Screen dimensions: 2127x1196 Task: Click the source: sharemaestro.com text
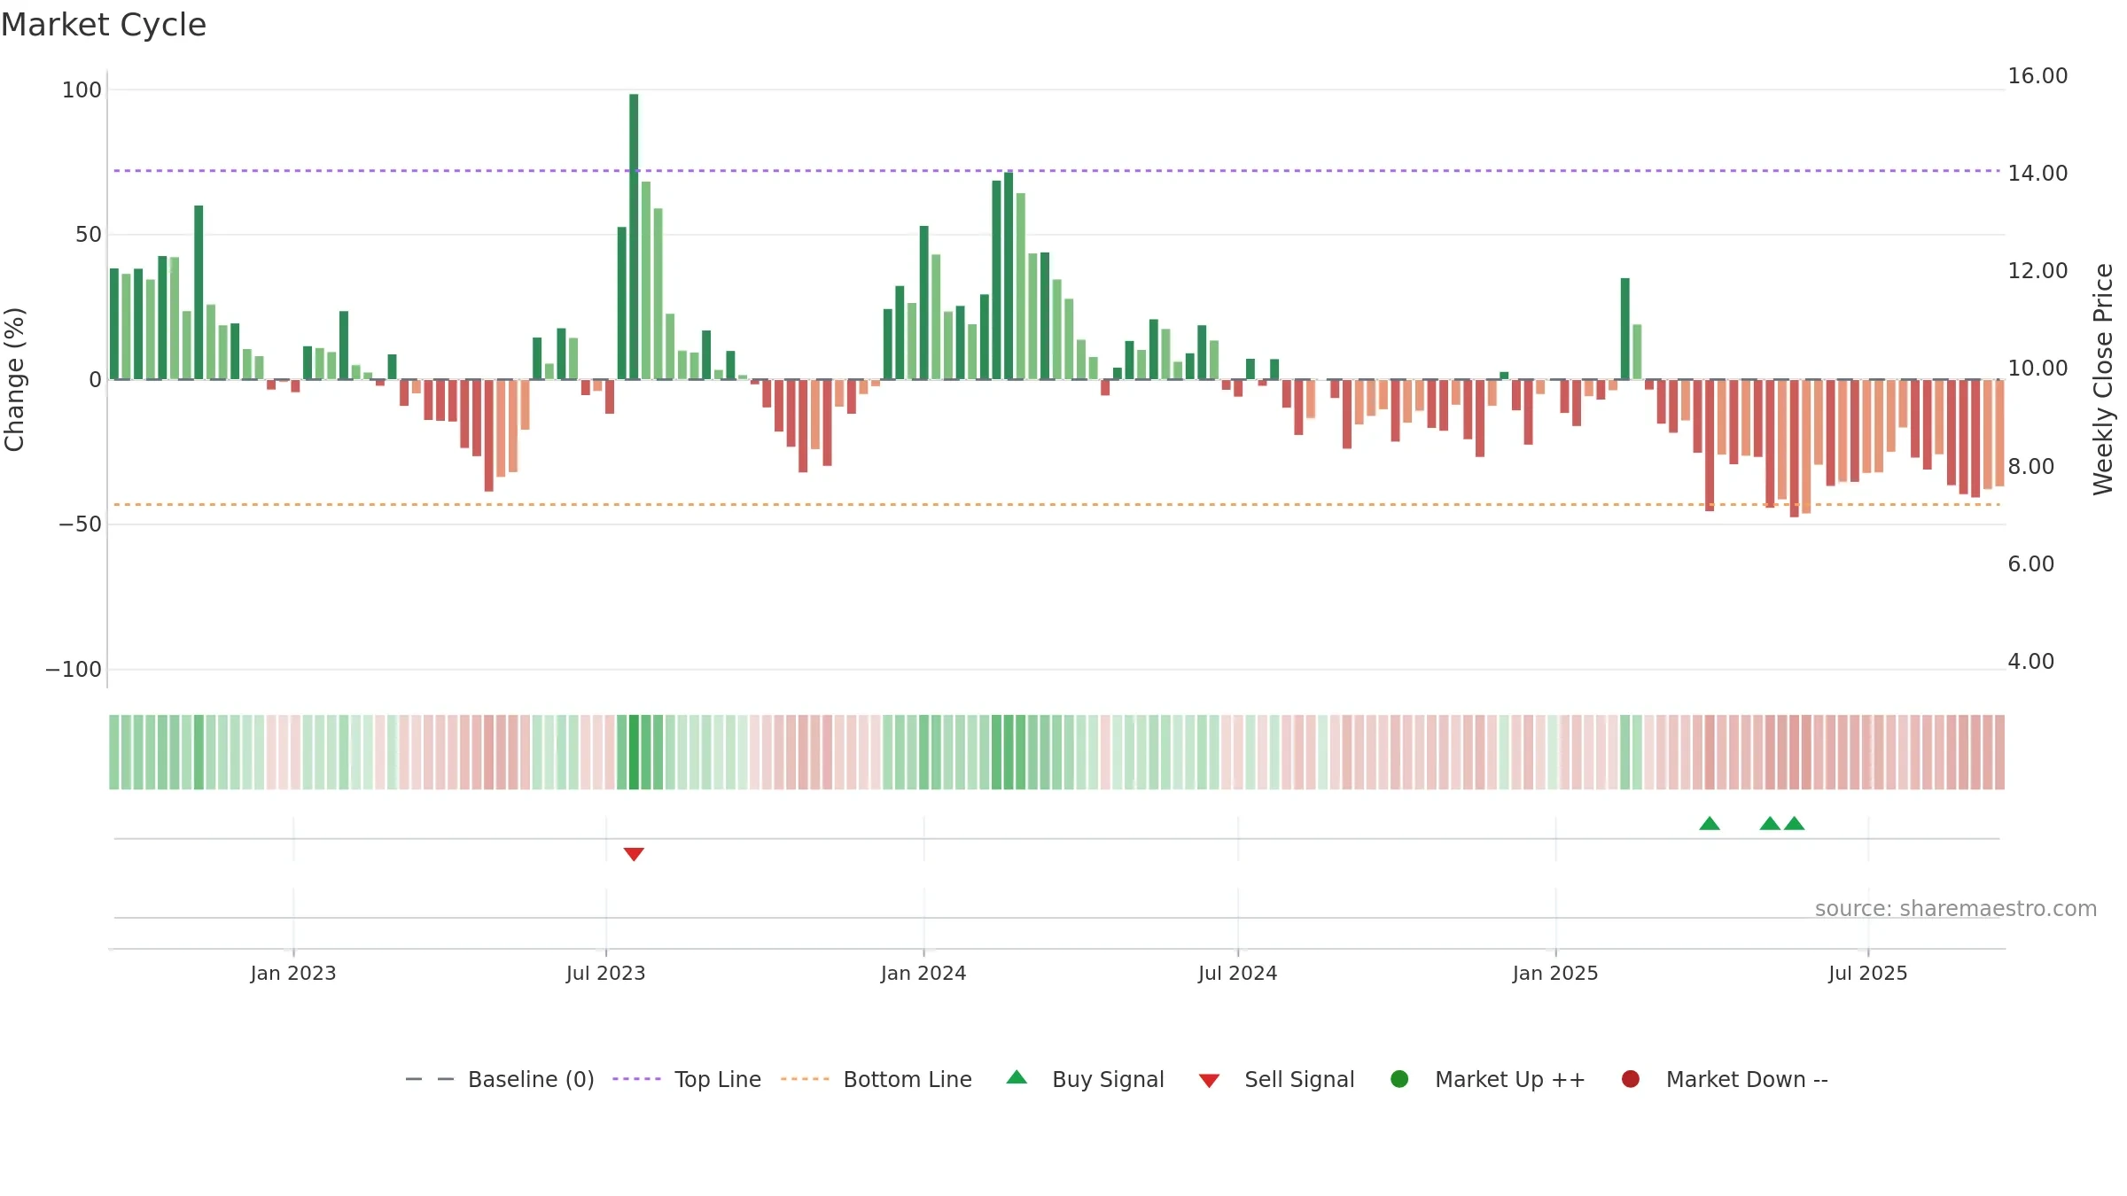(x=1955, y=909)
